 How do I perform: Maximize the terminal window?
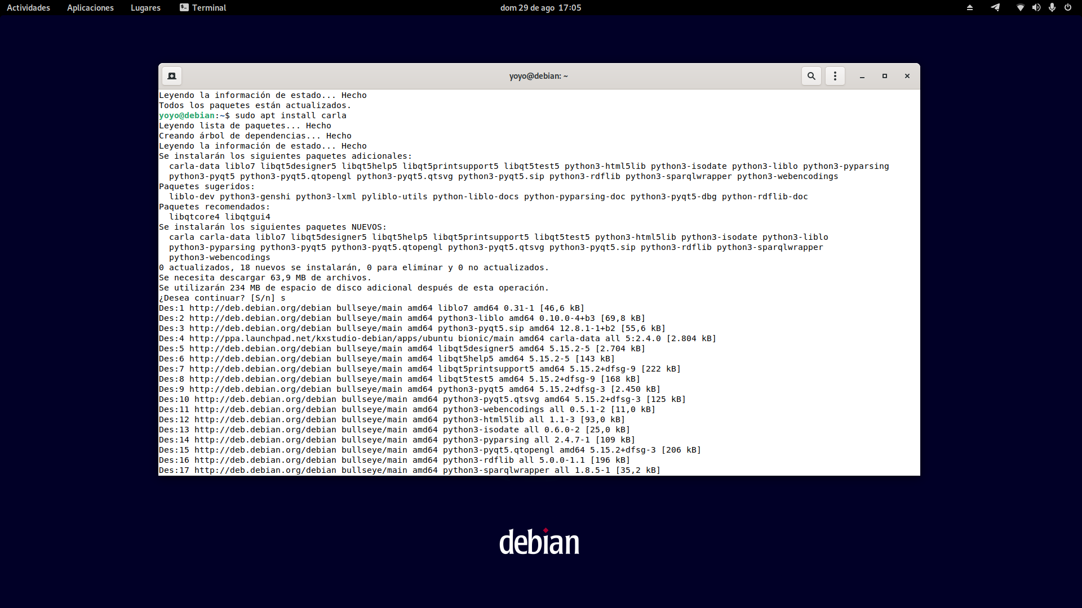pos(885,76)
